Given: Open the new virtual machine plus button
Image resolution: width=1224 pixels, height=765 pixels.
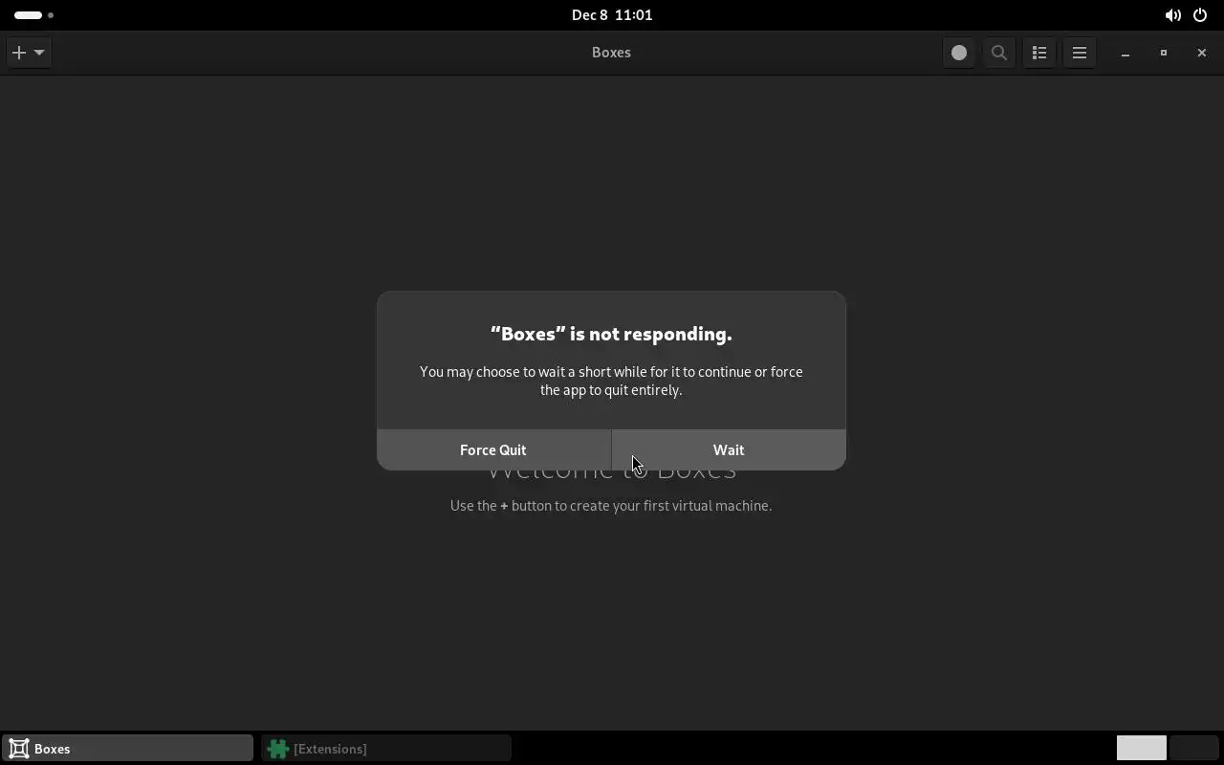Looking at the screenshot, I should (29, 53).
